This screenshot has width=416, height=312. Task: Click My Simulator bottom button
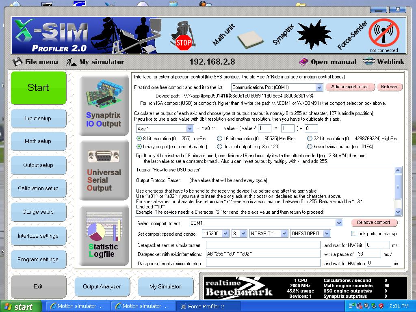(x=165, y=286)
